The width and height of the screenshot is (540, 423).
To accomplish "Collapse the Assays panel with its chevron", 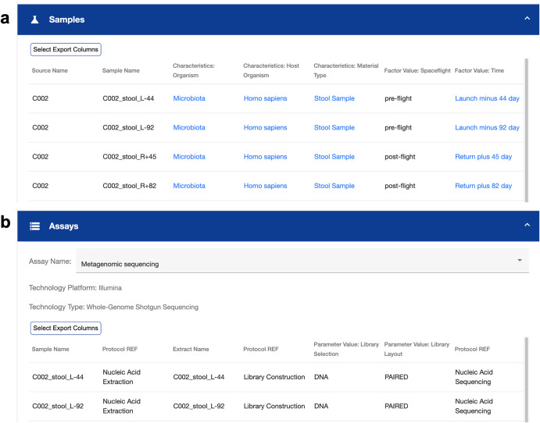I will [527, 225].
